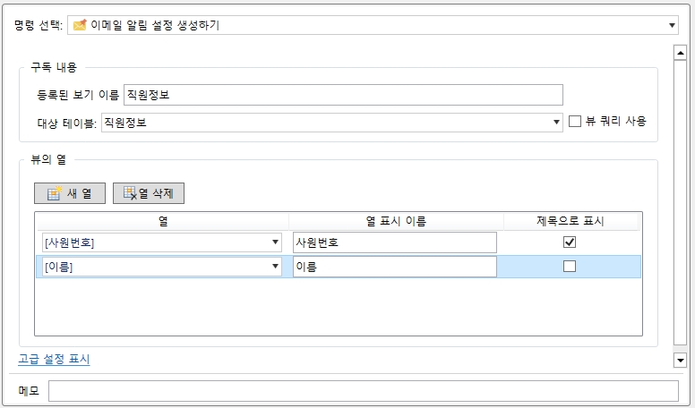Check 제목으로 표시 for 이름 row
Image resolution: width=695 pixels, height=408 pixels.
[x=569, y=267]
